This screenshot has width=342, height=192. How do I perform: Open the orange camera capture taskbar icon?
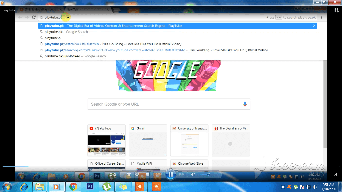point(157,187)
